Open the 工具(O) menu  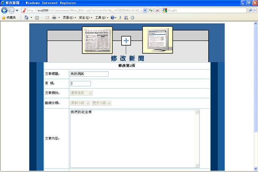[x=100, y=18]
